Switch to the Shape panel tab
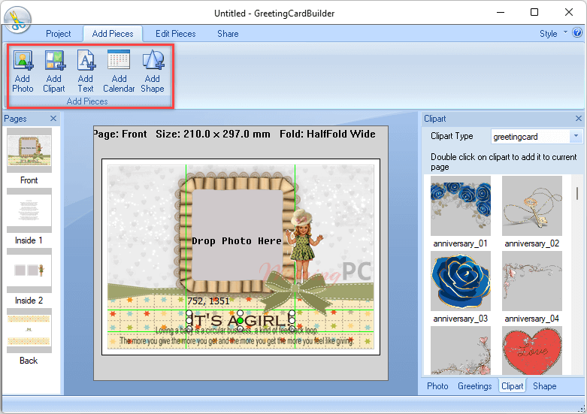This screenshot has height=414, width=587. [x=544, y=386]
